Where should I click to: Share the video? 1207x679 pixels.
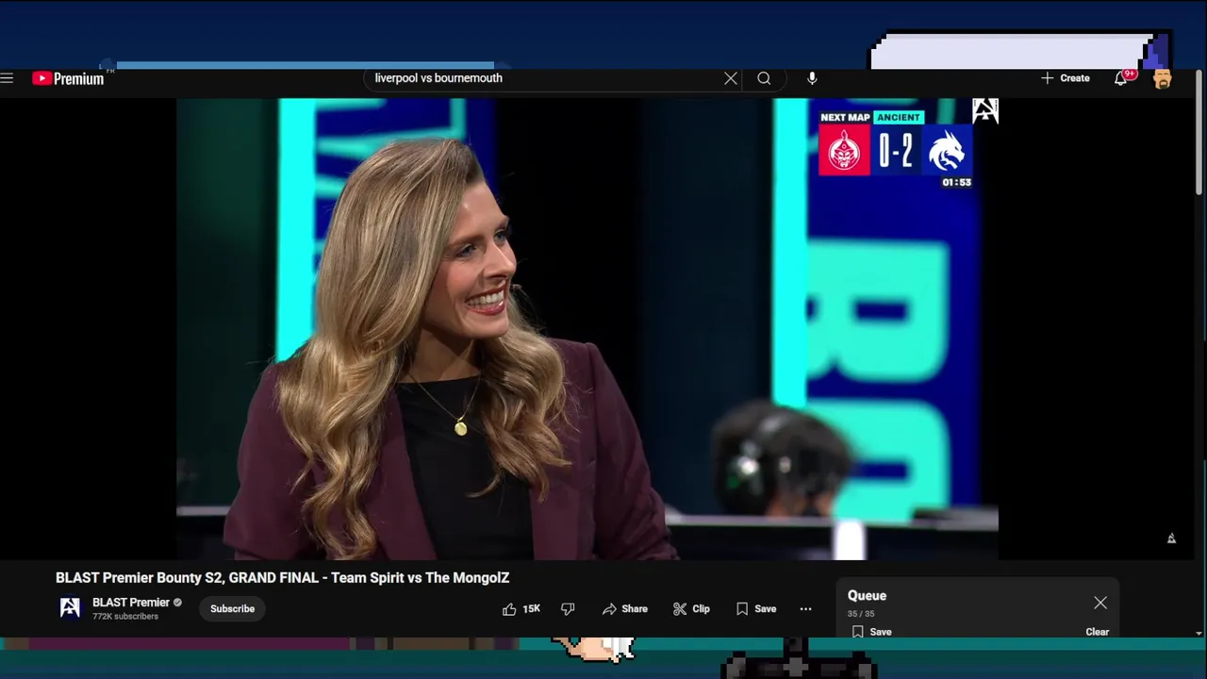(x=625, y=609)
